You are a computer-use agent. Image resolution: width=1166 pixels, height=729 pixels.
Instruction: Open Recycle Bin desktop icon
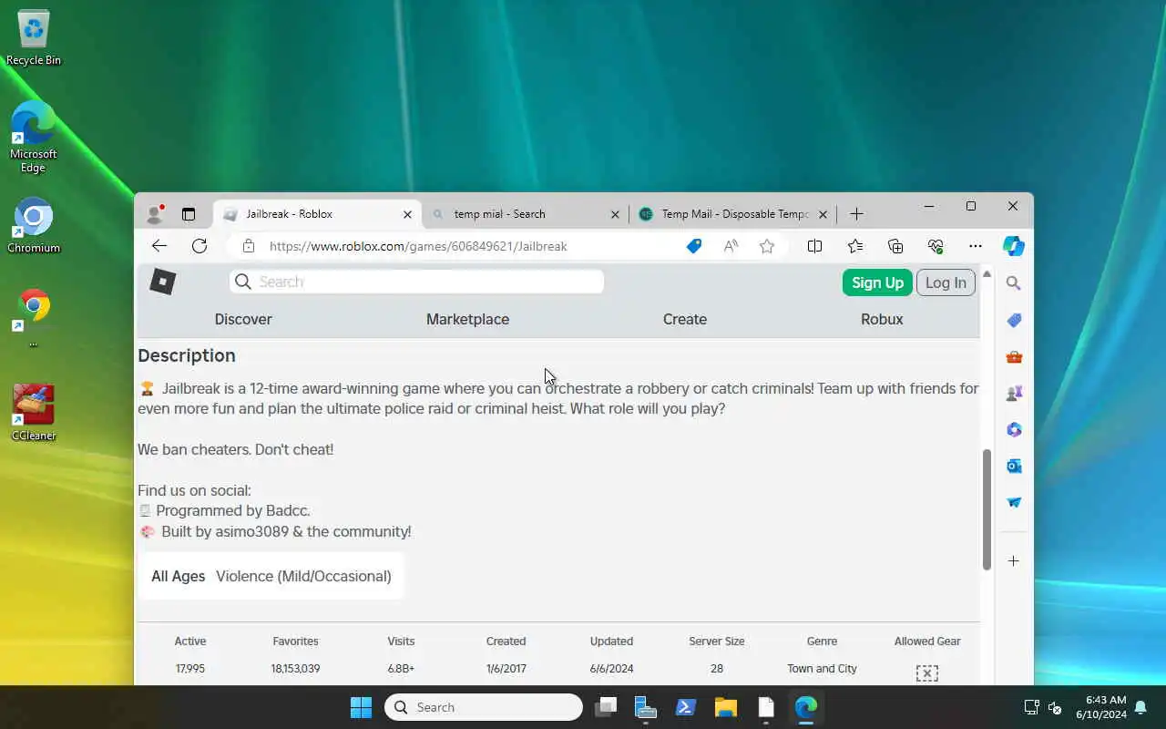(x=34, y=38)
